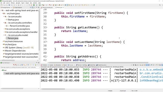Click the Debug bug toolbar icon

tap(37, 5)
